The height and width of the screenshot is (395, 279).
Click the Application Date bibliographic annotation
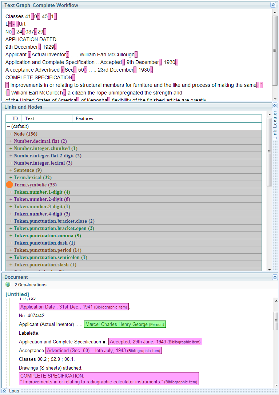tap(73, 307)
